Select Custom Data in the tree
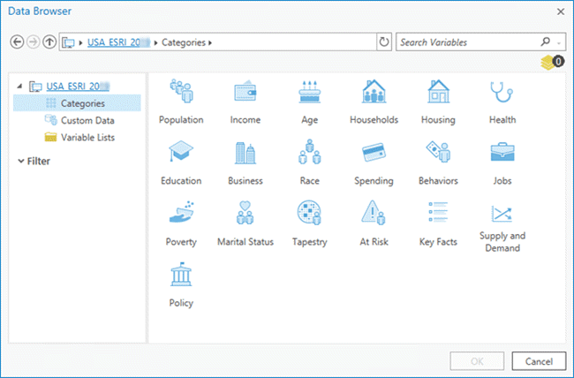Screen dimensions: 574x378 coord(87,120)
